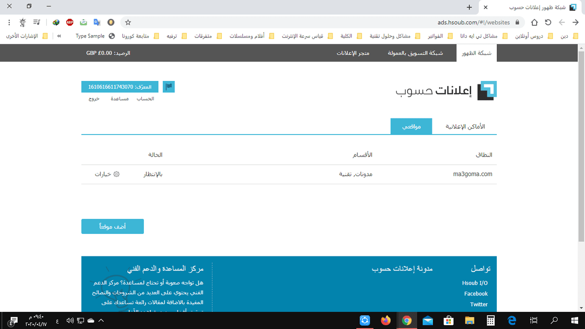Switch to the الأماكن الإعلانية tab
Screen dimensions: 585x329
pos(466,127)
